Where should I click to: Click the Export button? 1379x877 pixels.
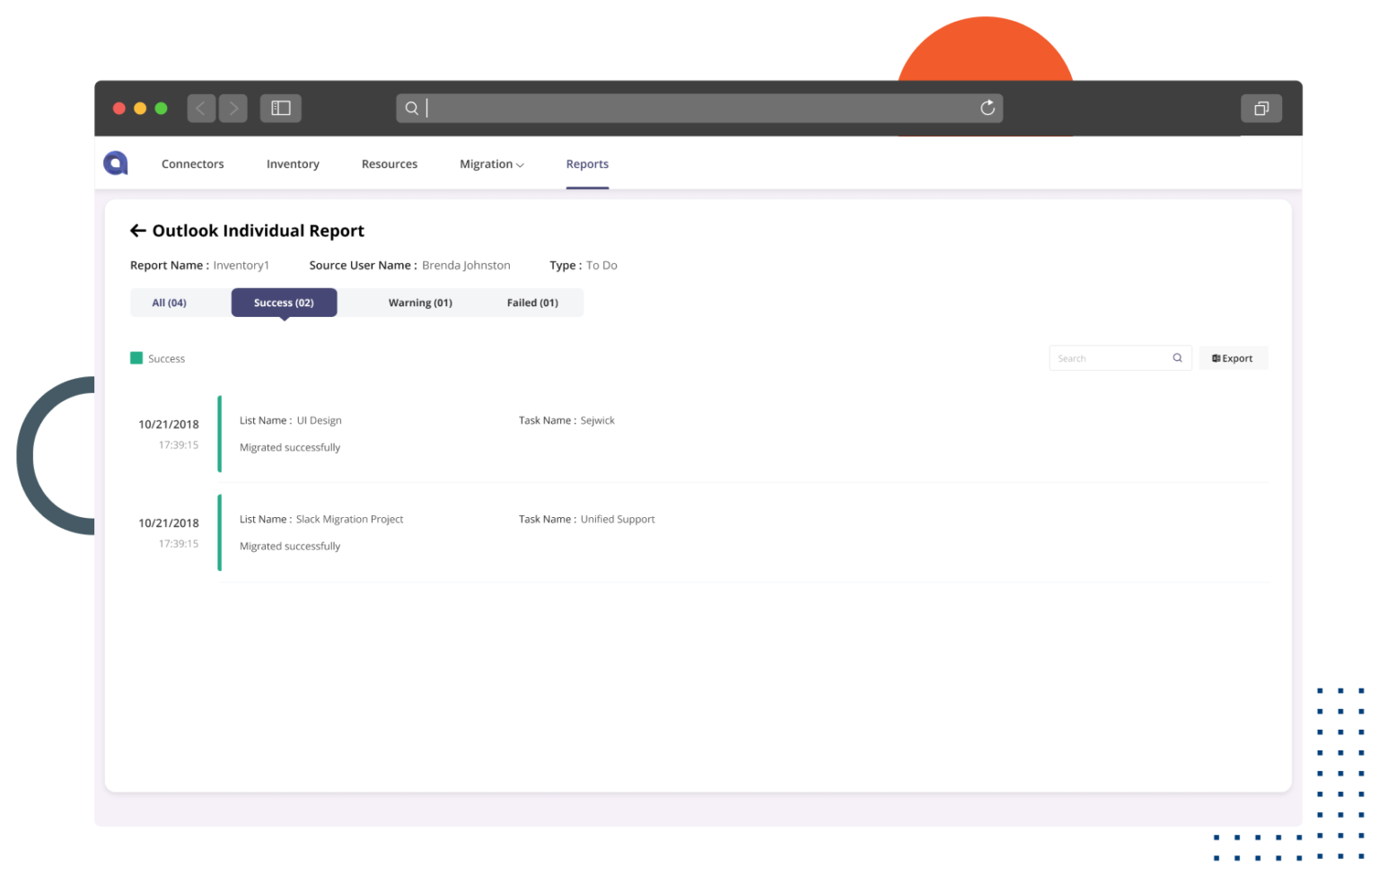pyautogui.click(x=1233, y=357)
